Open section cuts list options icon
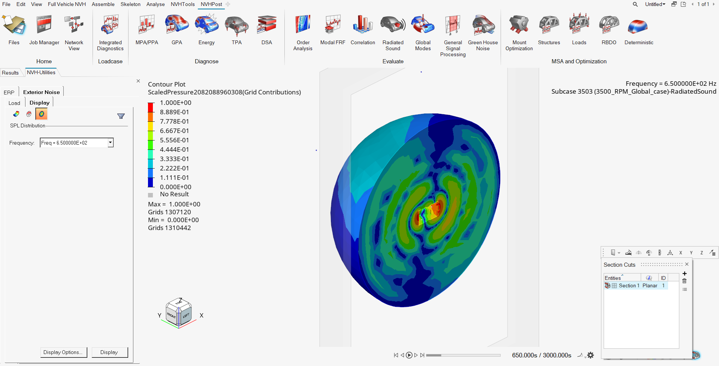719x366 pixels. 685,290
